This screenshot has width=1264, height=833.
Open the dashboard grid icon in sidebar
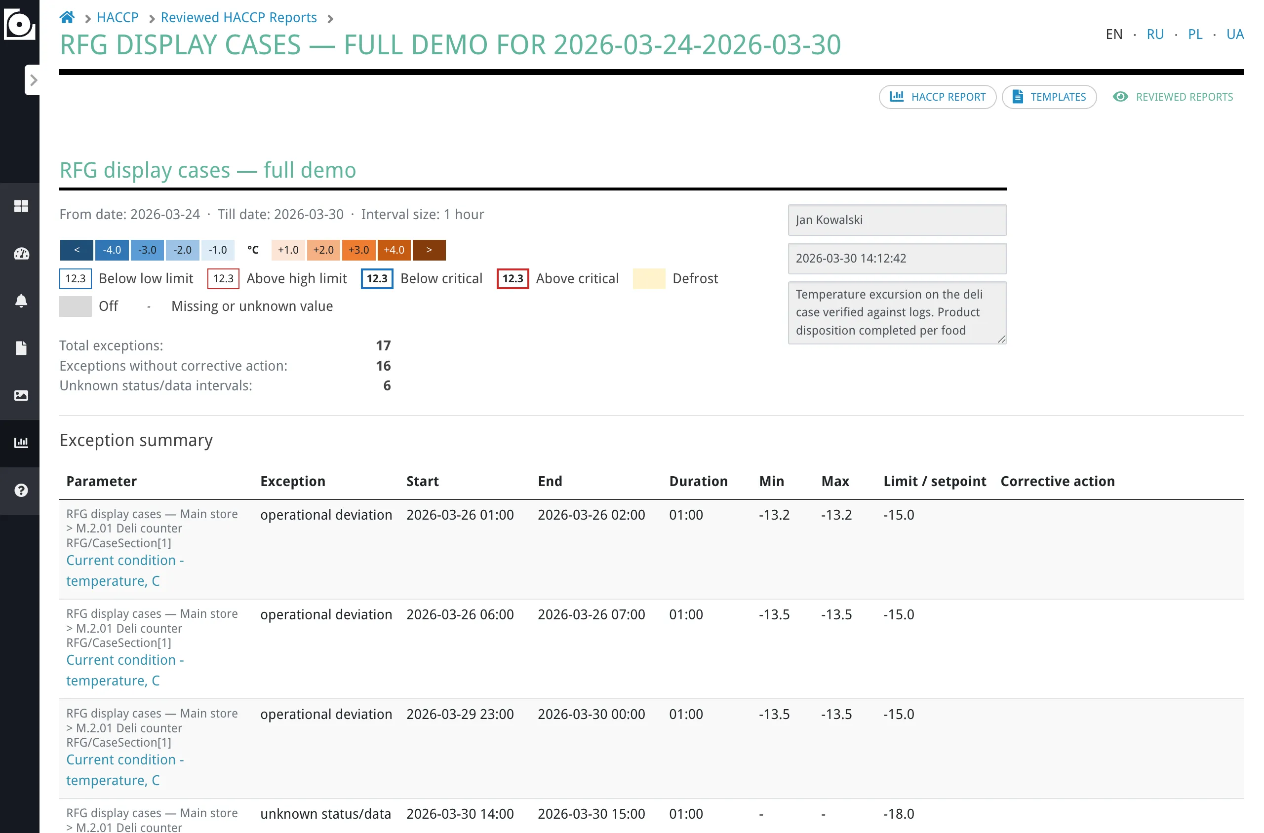(x=21, y=206)
